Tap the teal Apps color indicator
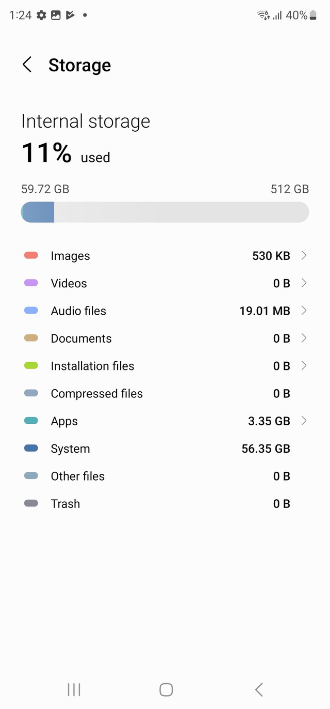 pos(31,421)
